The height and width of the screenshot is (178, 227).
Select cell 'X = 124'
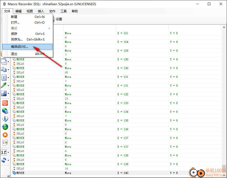click(123, 42)
